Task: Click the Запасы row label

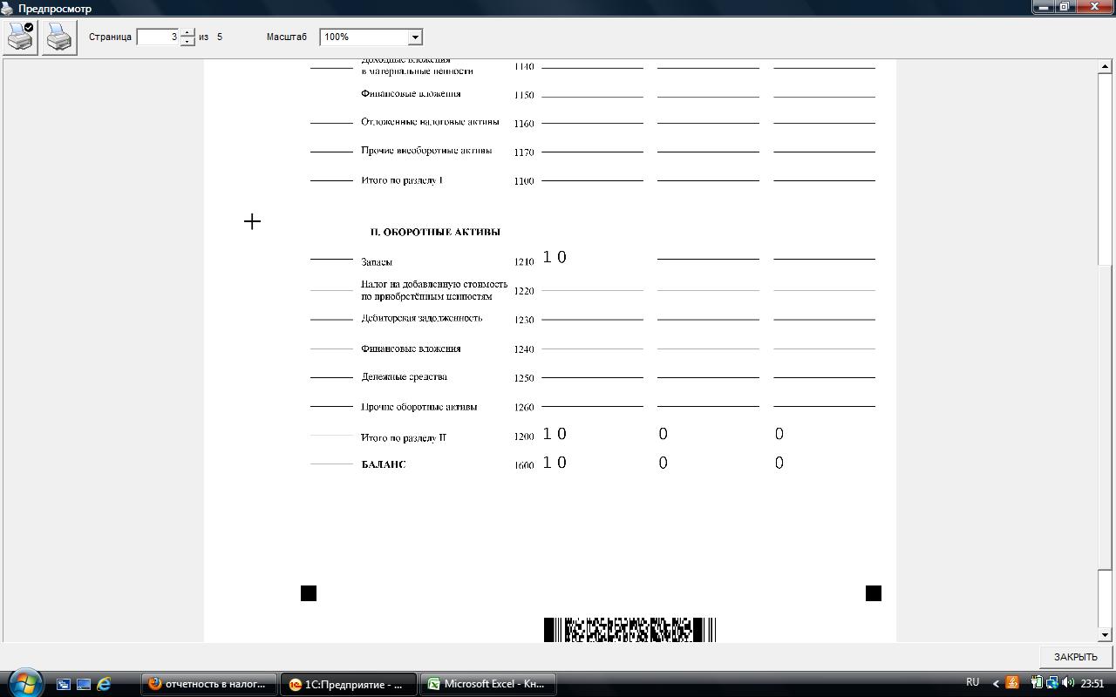Action: point(377,261)
